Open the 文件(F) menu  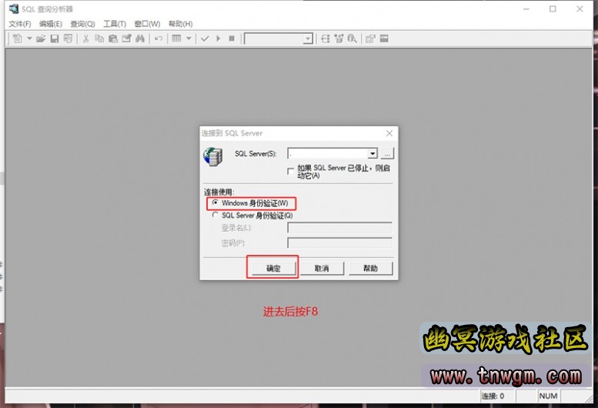coord(20,24)
